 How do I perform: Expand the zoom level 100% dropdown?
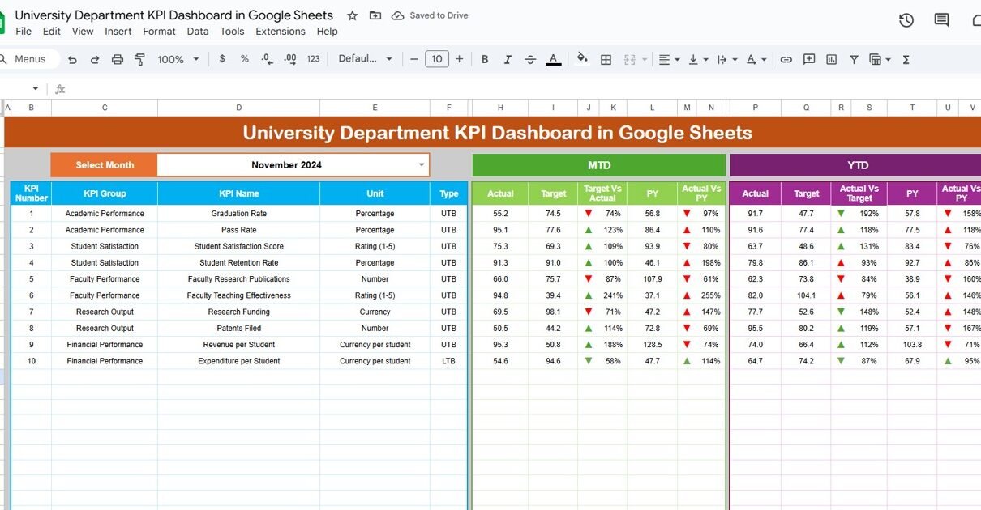(x=178, y=59)
